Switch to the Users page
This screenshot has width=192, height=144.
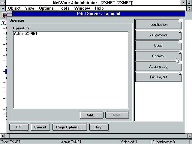[x=158, y=46]
